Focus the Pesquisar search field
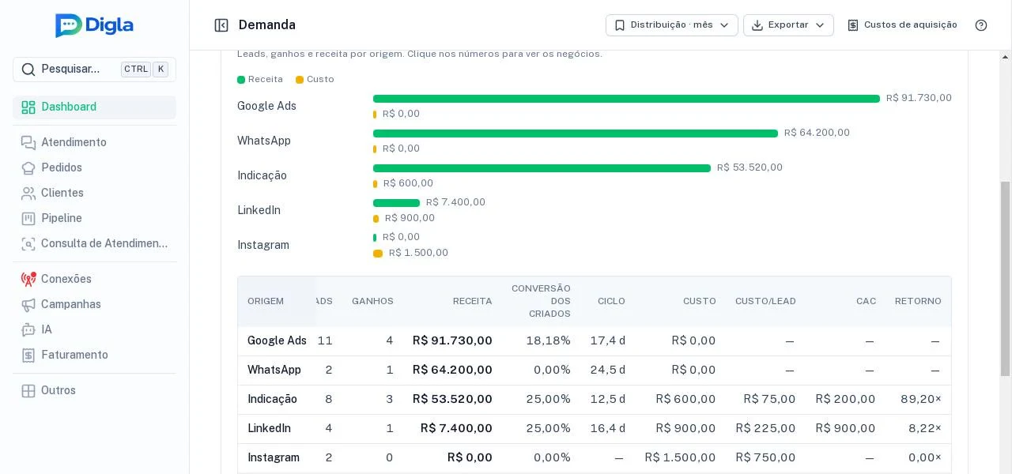This screenshot has height=474, width=1012. coord(94,70)
